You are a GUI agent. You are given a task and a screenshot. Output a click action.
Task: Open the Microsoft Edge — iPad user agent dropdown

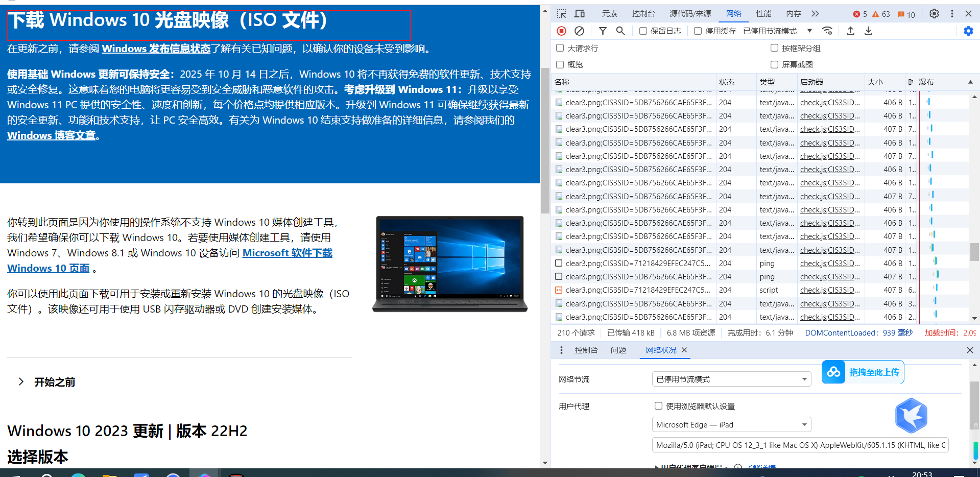731,424
